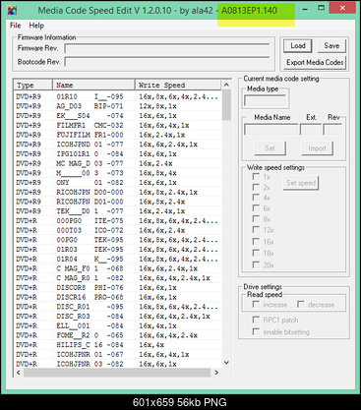Click the Set speed button
This screenshot has width=361, height=410.
(301, 183)
